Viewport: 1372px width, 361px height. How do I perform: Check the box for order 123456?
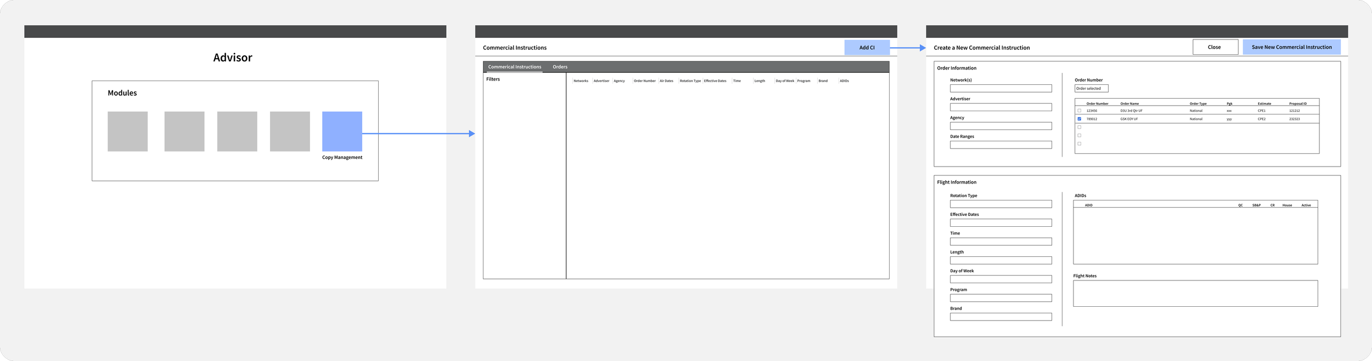point(1079,111)
